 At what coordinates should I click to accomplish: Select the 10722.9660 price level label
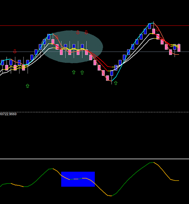tap(8, 114)
